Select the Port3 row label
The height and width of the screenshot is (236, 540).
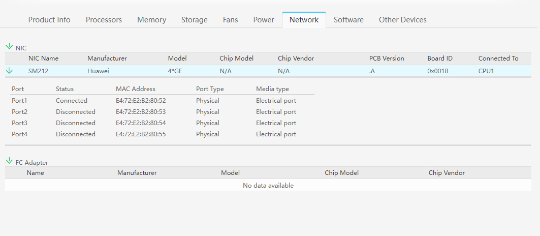tap(20, 123)
